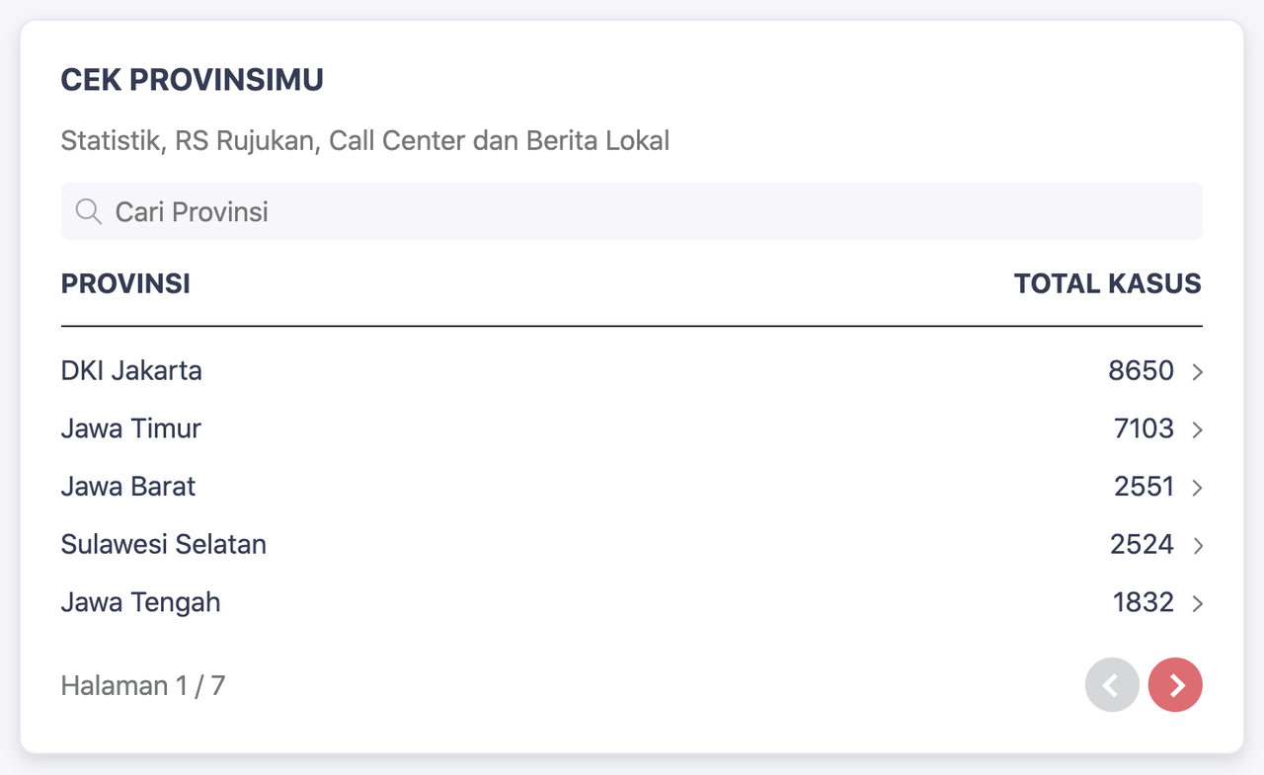This screenshot has width=1264, height=775.
Task: Click the magnifier search icon
Action: pyautogui.click(x=89, y=211)
